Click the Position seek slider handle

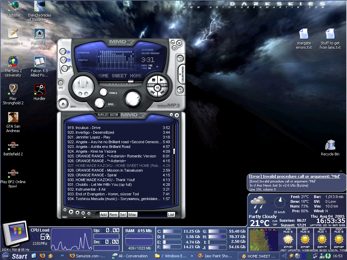pos(131,82)
